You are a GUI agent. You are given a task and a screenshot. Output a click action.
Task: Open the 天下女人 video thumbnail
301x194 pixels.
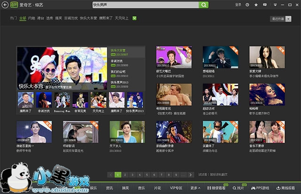coord(127,132)
